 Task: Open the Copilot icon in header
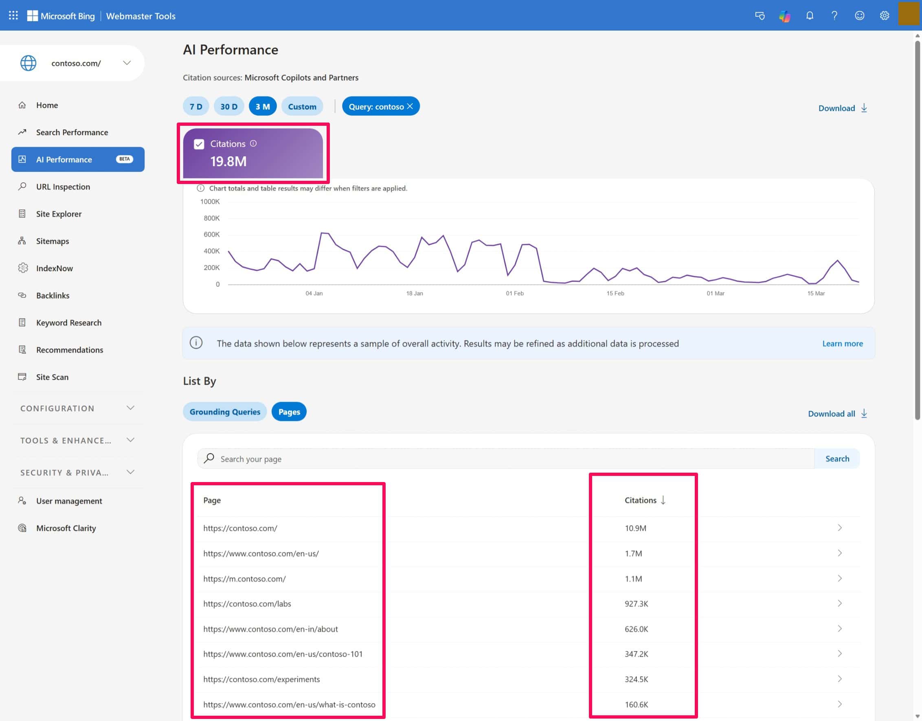tap(784, 15)
